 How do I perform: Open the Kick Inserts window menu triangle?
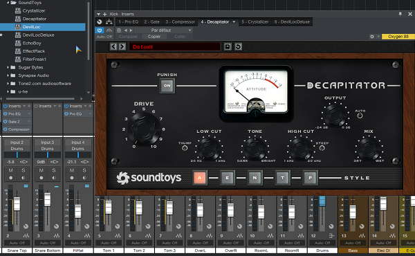(x=98, y=14)
